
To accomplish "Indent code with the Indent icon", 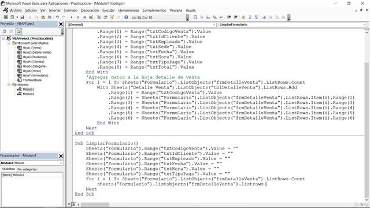I will point(229,17).
